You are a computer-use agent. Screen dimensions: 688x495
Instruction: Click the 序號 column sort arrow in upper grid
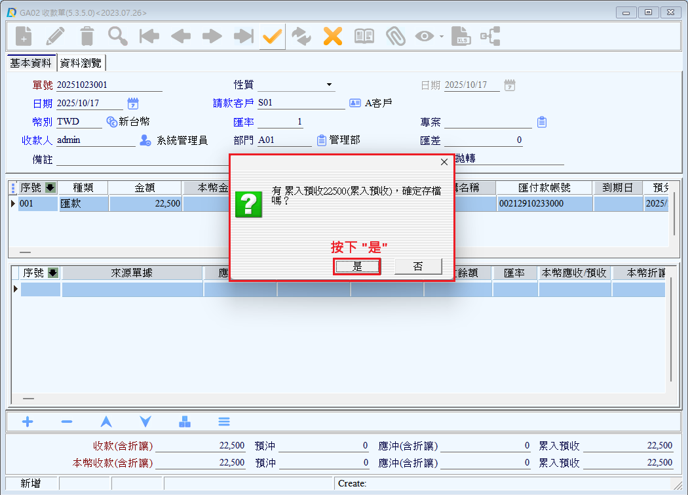pos(50,188)
